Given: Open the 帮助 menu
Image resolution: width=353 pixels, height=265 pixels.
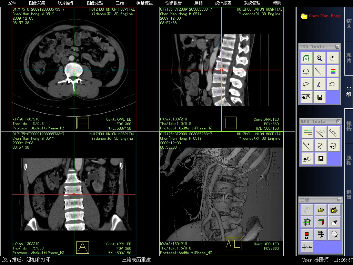Looking at the screenshot, I should click(x=277, y=3).
